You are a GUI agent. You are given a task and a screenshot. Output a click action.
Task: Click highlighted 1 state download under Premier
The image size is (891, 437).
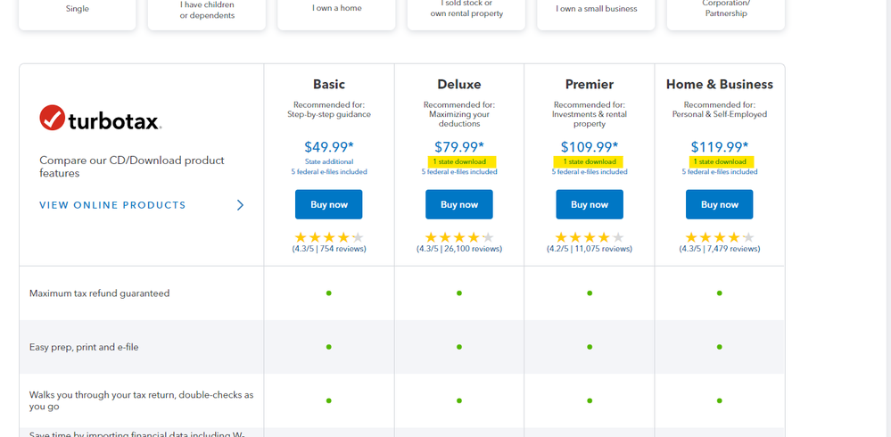(x=590, y=162)
